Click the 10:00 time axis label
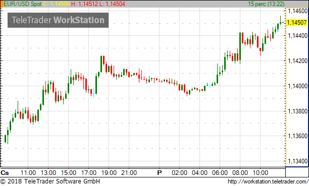The height and width of the screenshot is (186, 309). click(260, 173)
